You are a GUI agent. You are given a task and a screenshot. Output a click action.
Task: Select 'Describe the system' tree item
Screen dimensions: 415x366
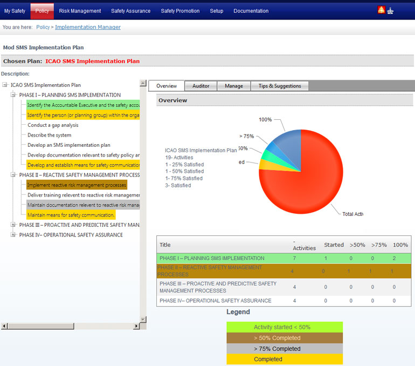click(x=49, y=135)
